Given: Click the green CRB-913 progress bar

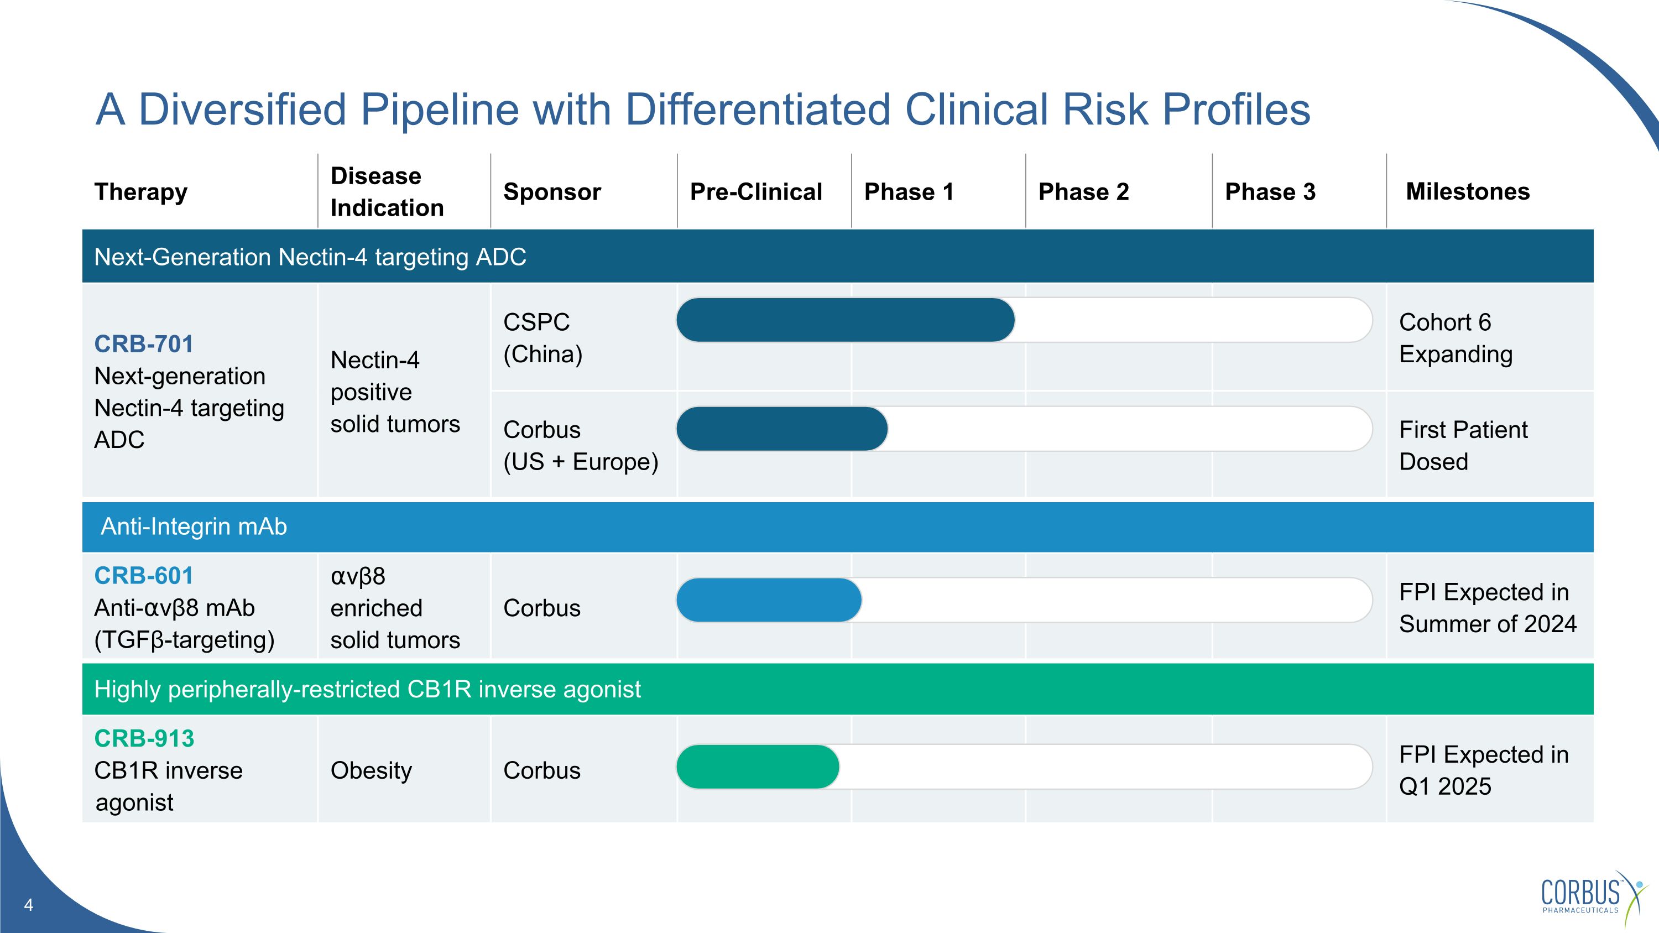Looking at the screenshot, I should (758, 767).
